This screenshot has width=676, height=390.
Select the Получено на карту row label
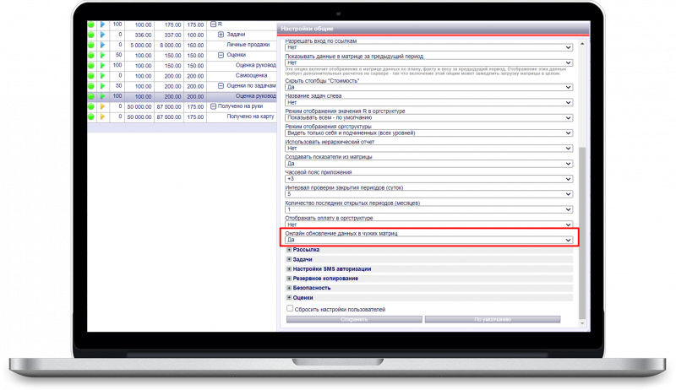(250, 116)
